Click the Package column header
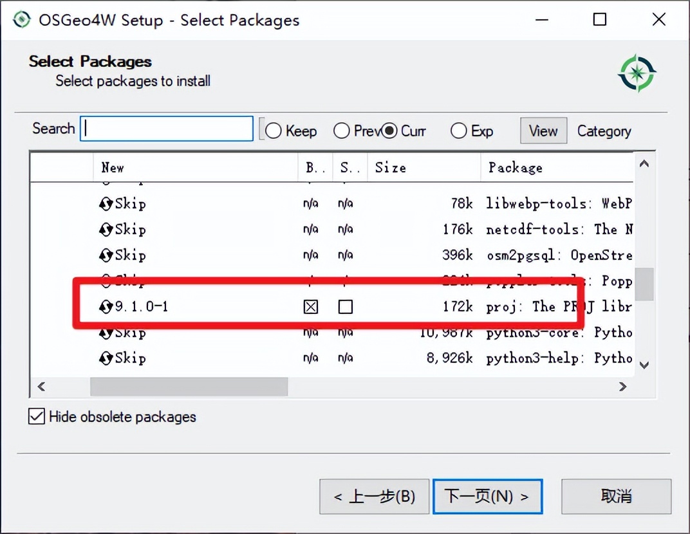 coord(557,167)
